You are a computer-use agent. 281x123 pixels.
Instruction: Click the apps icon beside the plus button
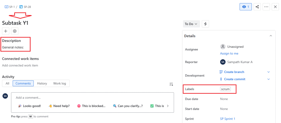(x=15, y=31)
